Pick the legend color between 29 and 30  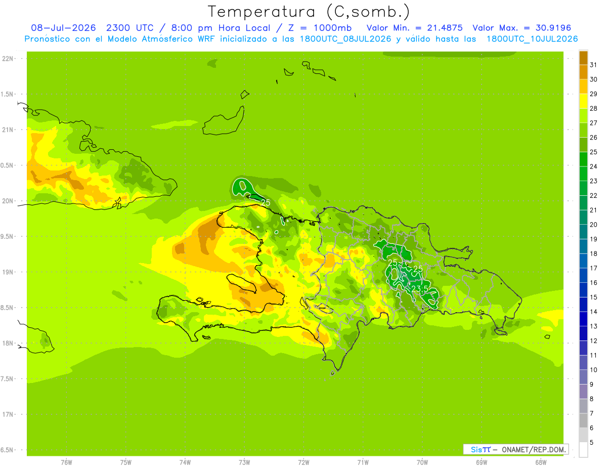point(583,87)
